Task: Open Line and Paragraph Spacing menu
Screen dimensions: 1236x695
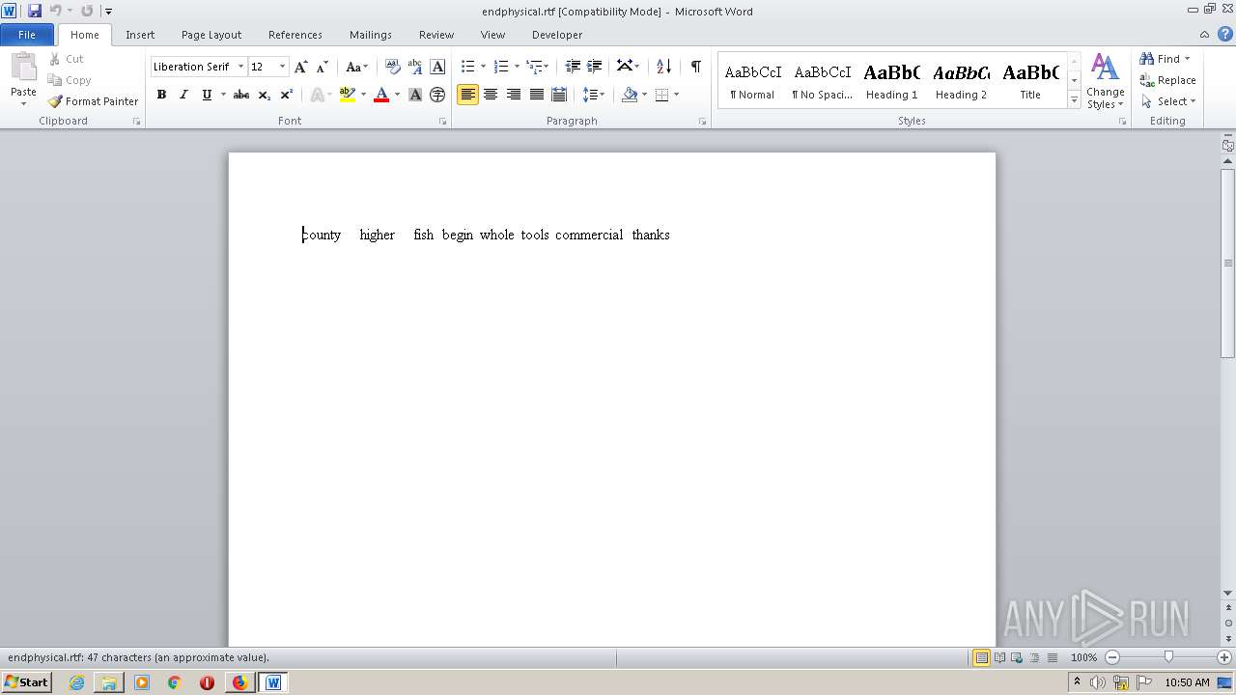Action: pyautogui.click(x=594, y=95)
